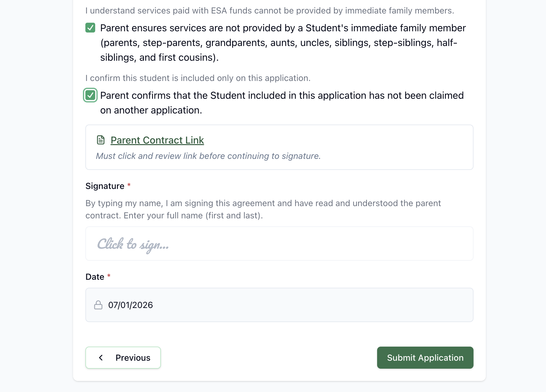Go back using the Previous button
The height and width of the screenshot is (392, 546).
point(123,358)
